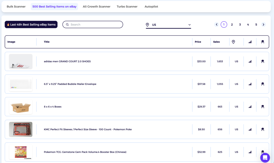Go to page 2
Image resolution: width=274 pixels, height=163 pixels.
pos(232,24)
